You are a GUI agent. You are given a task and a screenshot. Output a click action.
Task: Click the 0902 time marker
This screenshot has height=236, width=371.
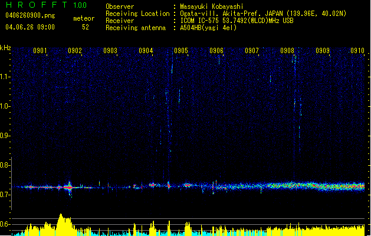75,51
